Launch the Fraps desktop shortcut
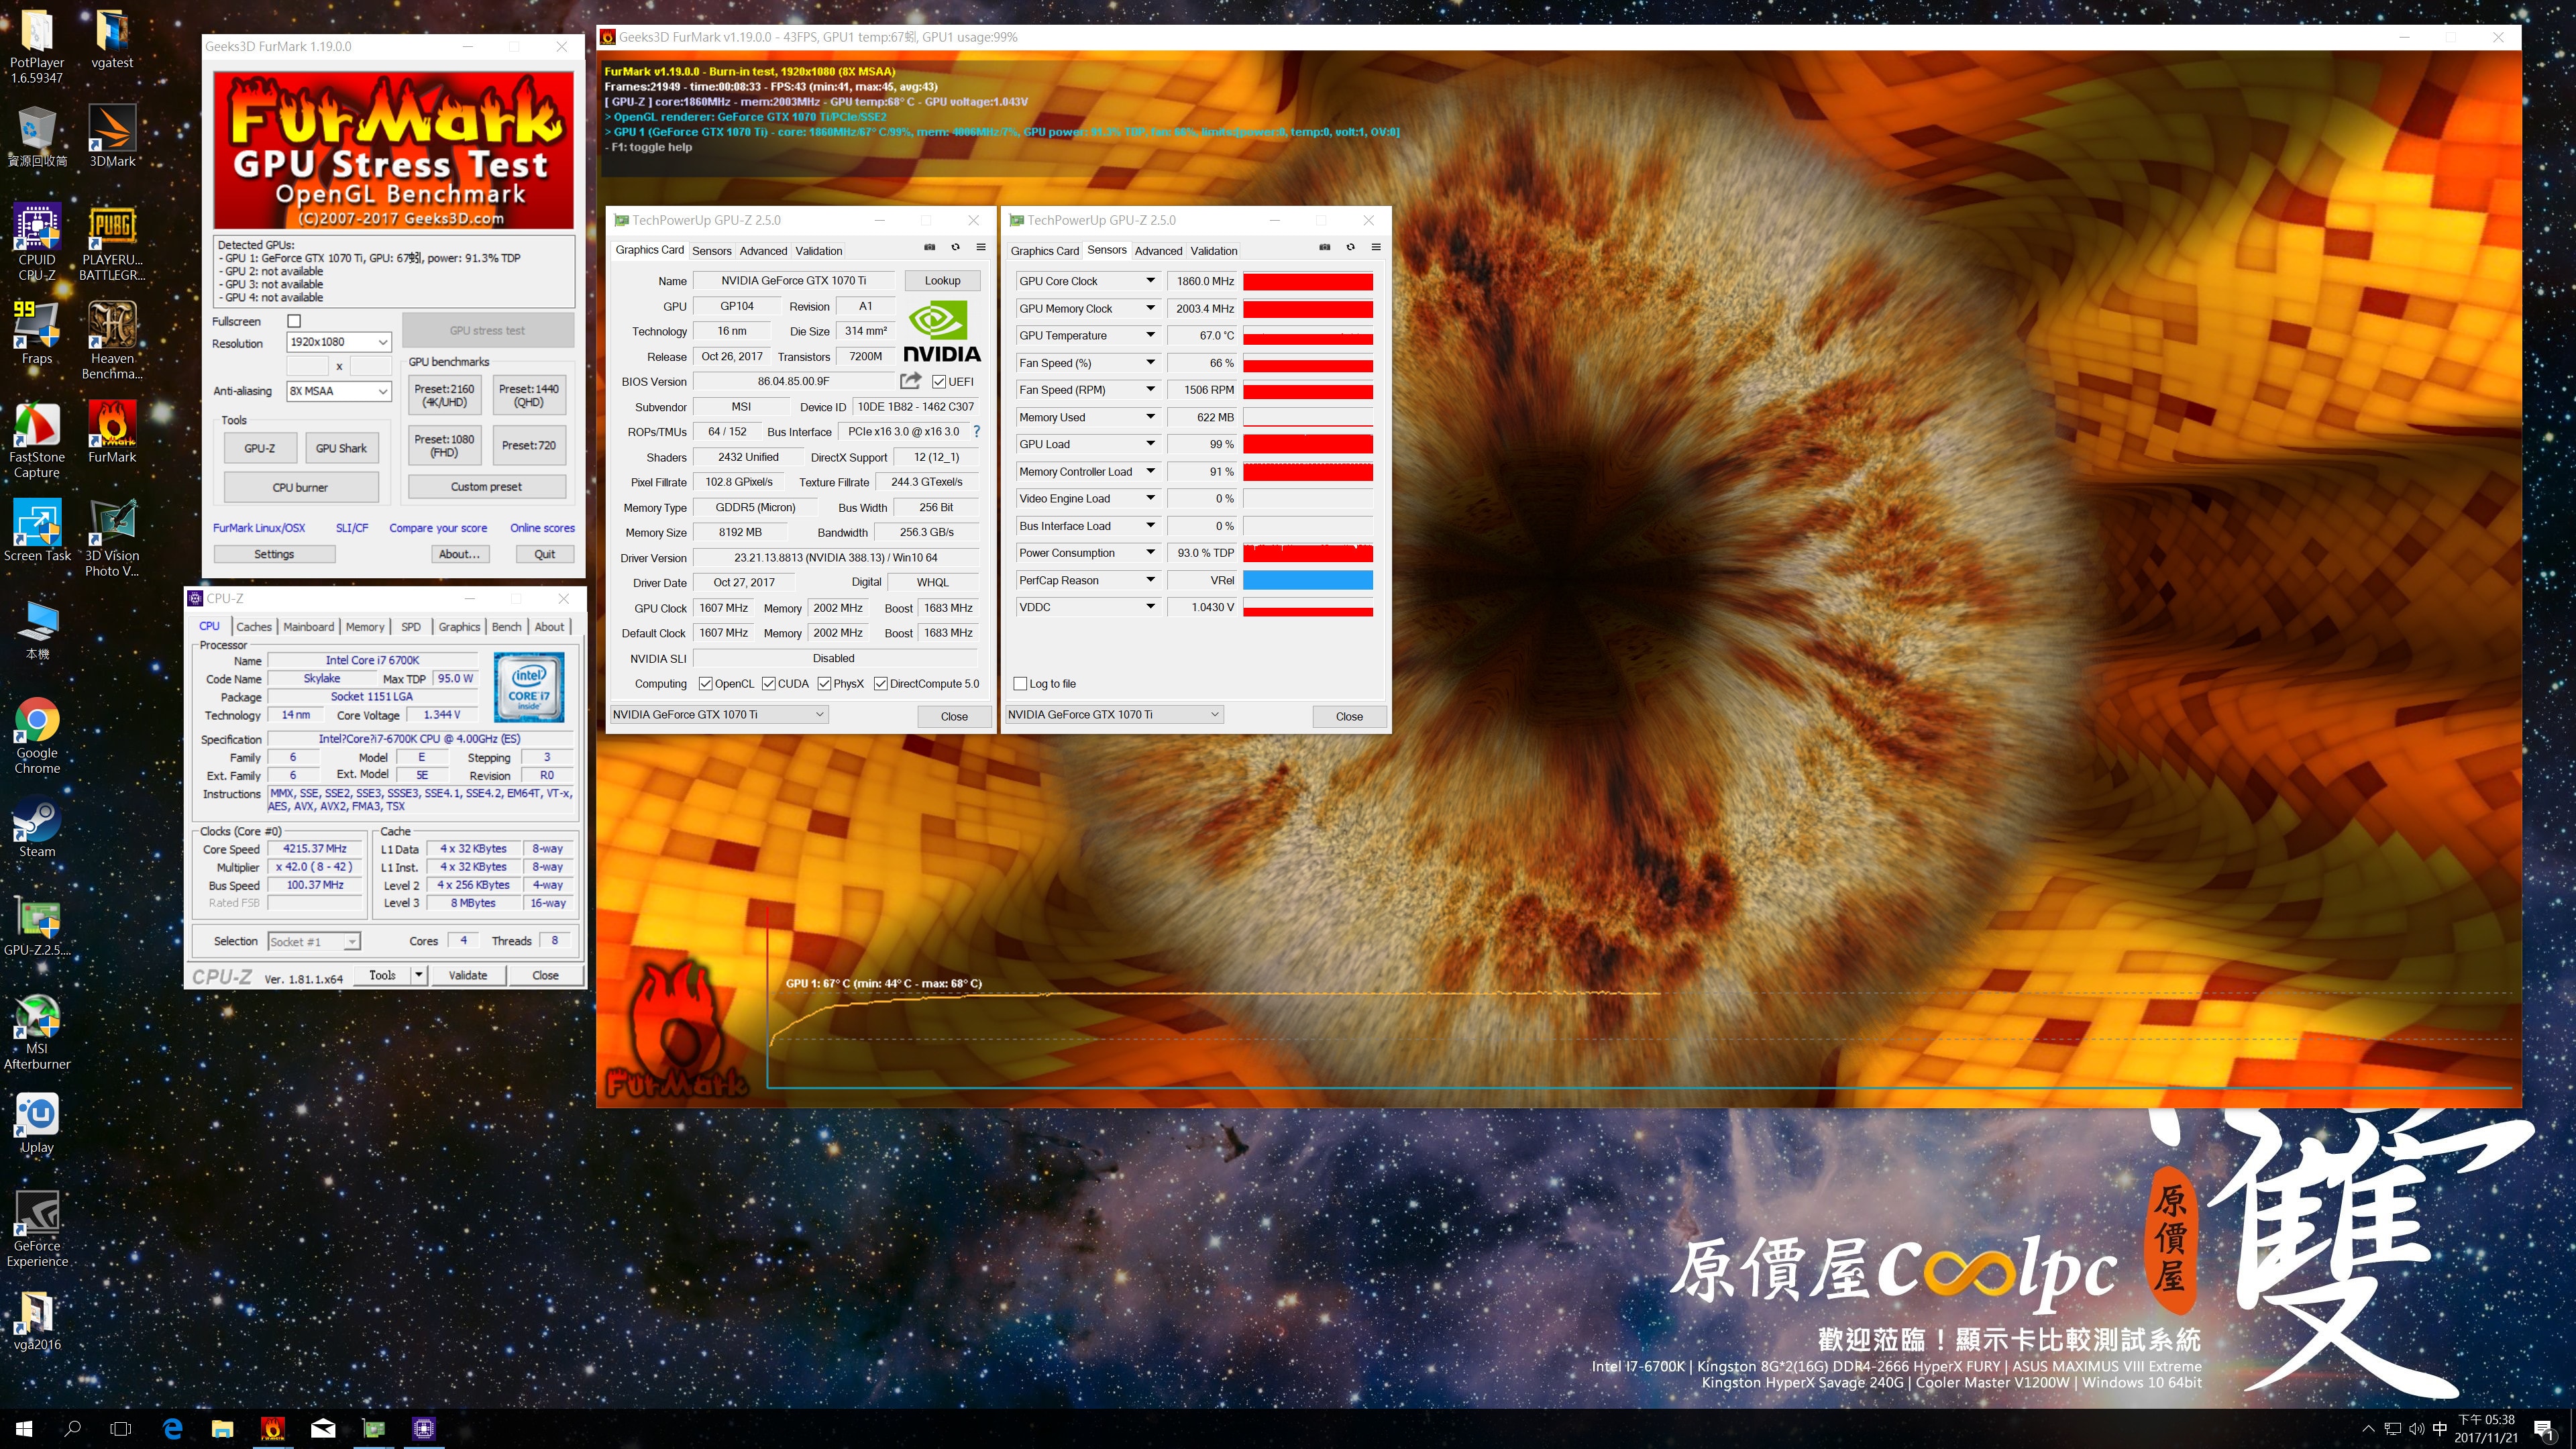Image resolution: width=2576 pixels, height=1449 pixels. coord(37,333)
